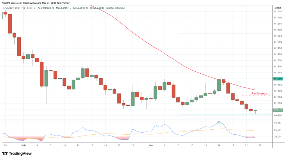Image resolution: width=287 pixels, height=159 pixels.
Task: Click the Feb label on time axis
Action: point(24,146)
